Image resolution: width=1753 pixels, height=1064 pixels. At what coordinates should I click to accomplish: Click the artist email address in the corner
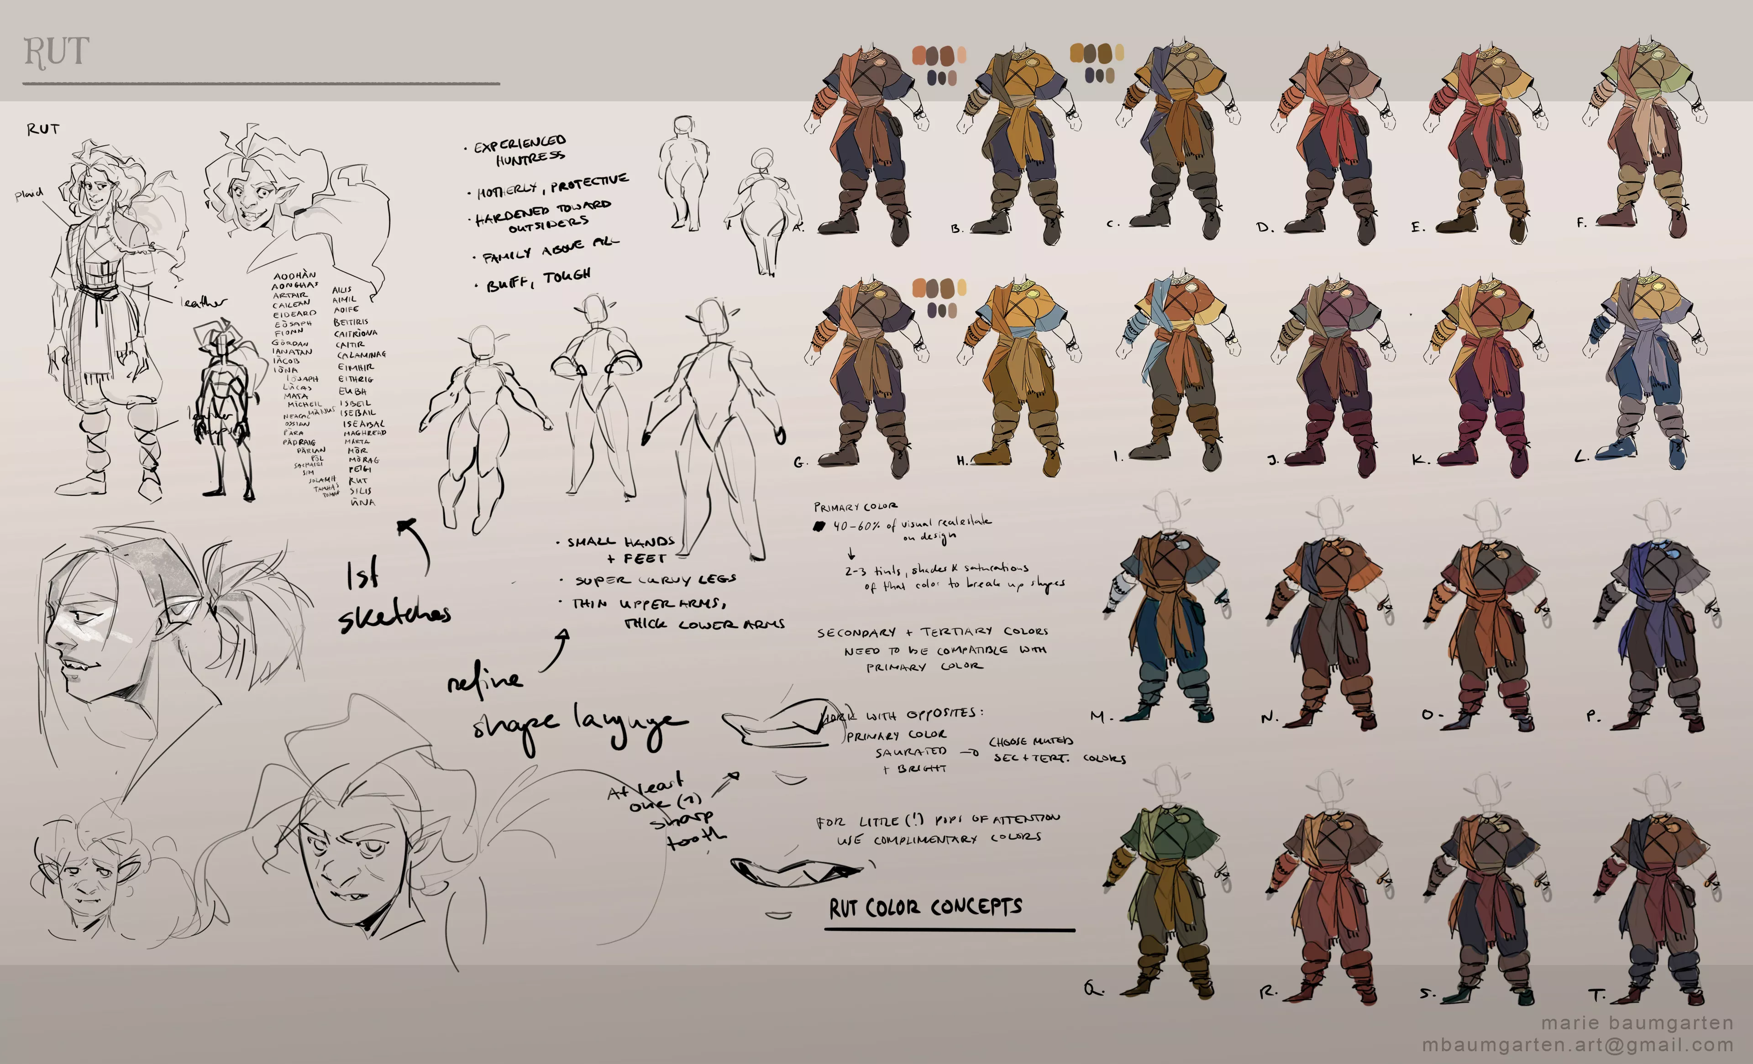tap(1577, 1045)
